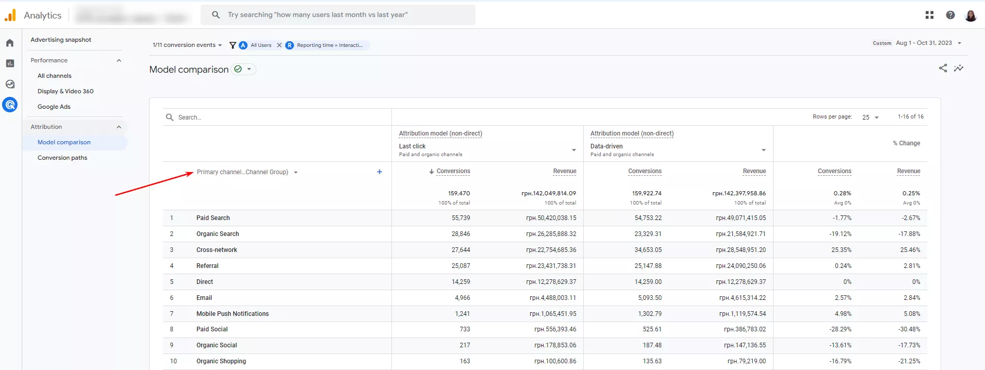Sort by % Change Revenue column
The image size is (985, 370).
point(909,171)
